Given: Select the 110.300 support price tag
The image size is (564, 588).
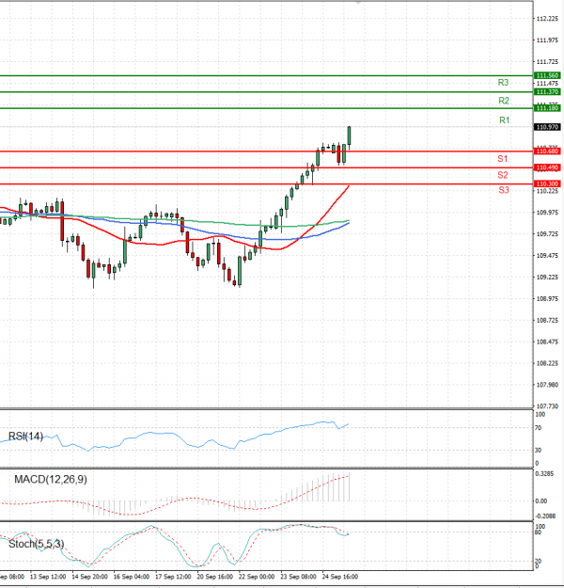Looking at the screenshot, I should pos(547,183).
